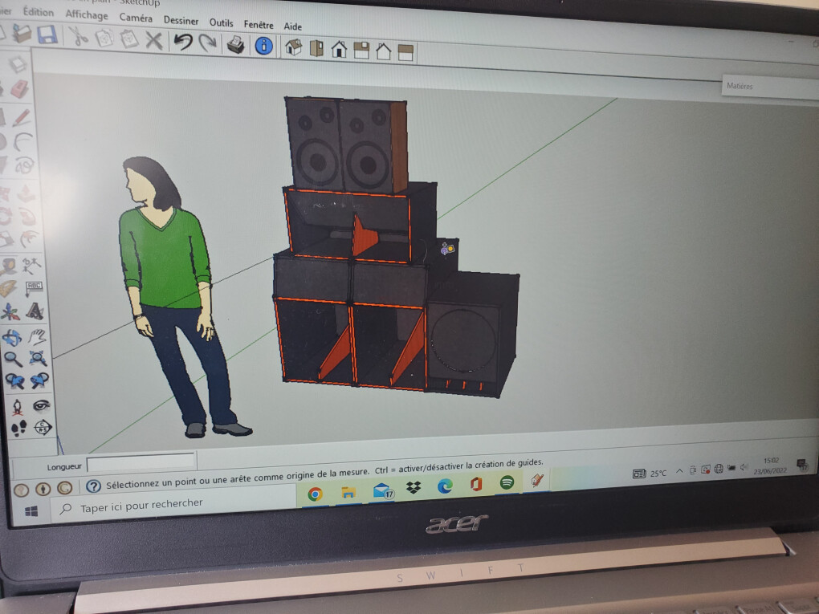Open the Édition menu
The image size is (819, 614).
pos(38,11)
